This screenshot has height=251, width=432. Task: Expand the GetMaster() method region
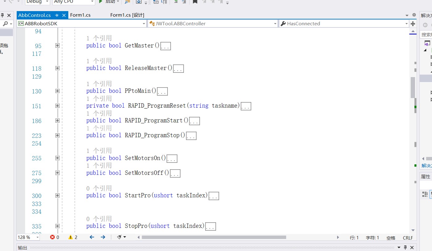pyautogui.click(x=57, y=45)
